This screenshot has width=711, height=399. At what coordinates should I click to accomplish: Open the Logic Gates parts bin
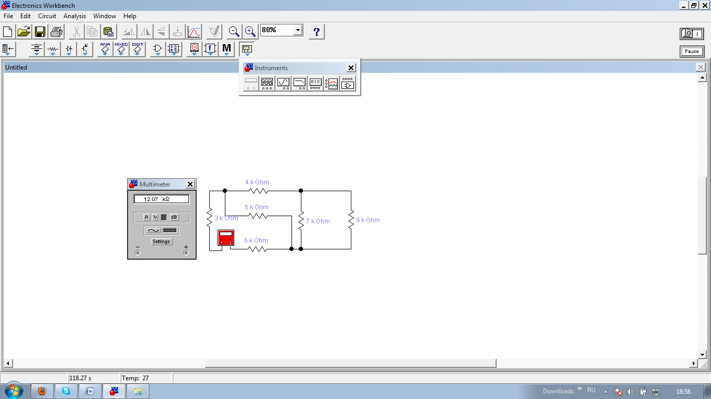pos(158,50)
